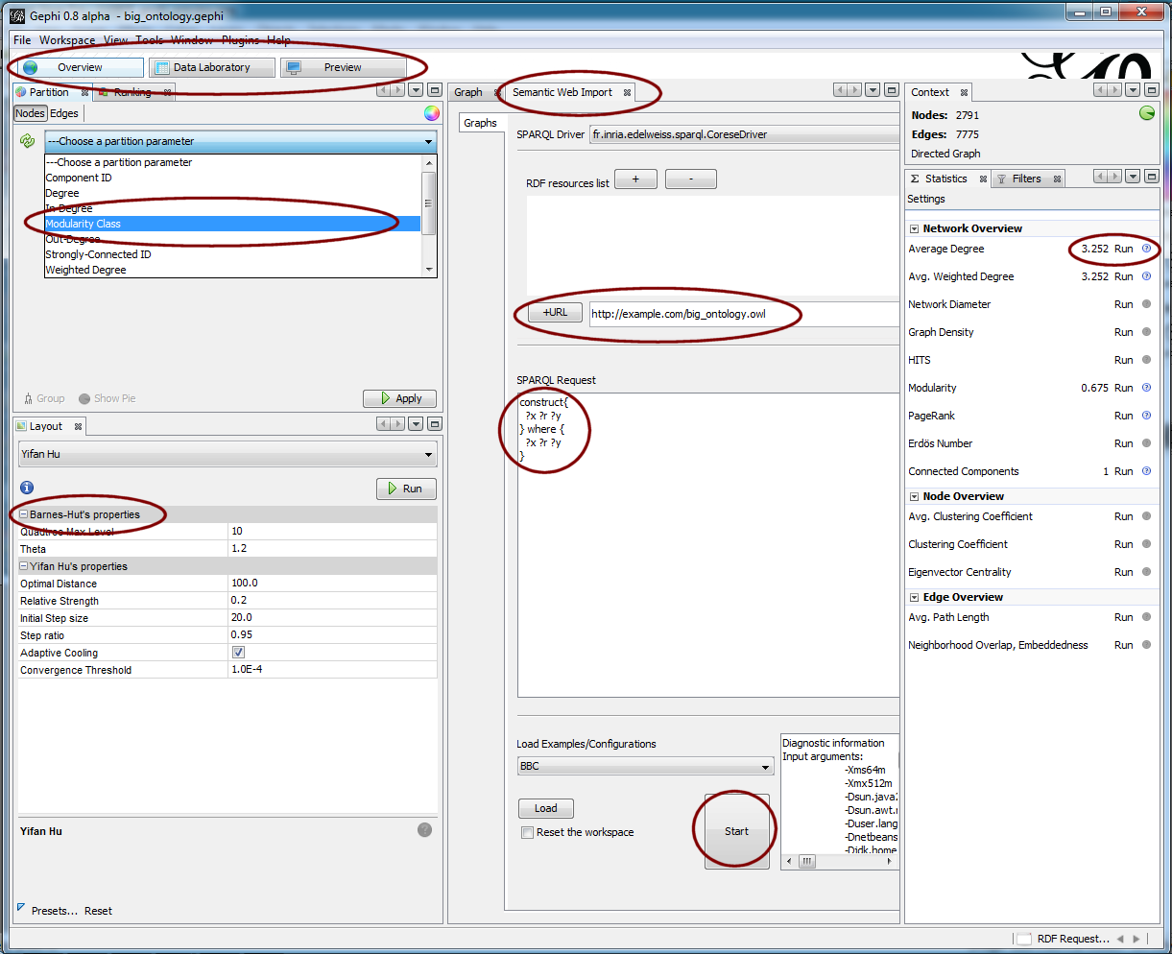This screenshot has width=1172, height=954.
Task: Switch to the Filters tab
Action: 1026,179
